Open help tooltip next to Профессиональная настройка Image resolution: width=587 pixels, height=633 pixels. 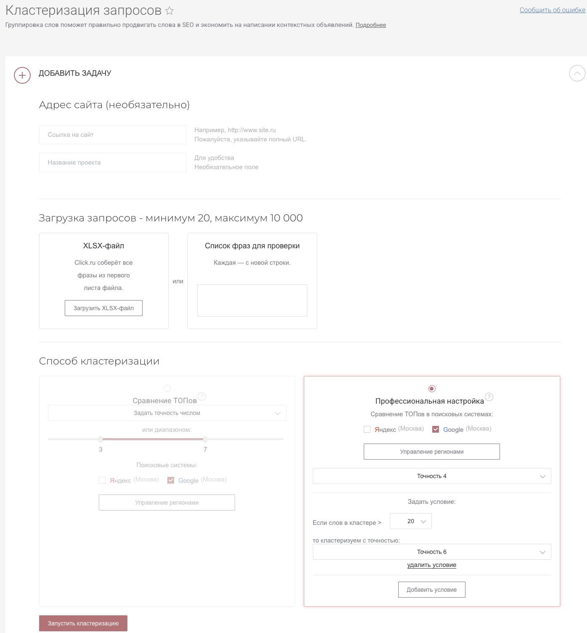click(489, 397)
